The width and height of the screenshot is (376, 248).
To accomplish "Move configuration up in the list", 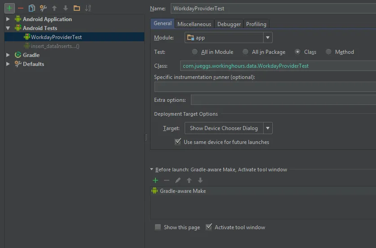I will click(54, 8).
